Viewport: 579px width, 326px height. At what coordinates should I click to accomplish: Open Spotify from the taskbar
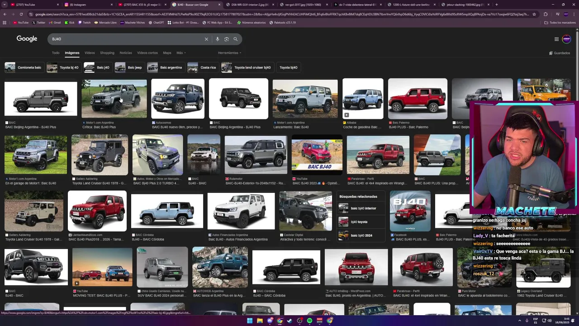(309, 321)
